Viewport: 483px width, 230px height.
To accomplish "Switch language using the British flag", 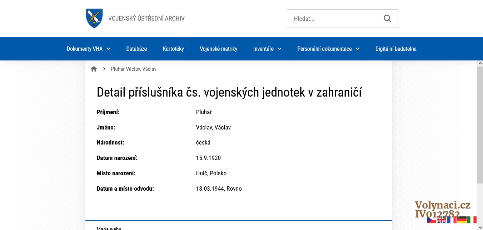I will point(442,220).
